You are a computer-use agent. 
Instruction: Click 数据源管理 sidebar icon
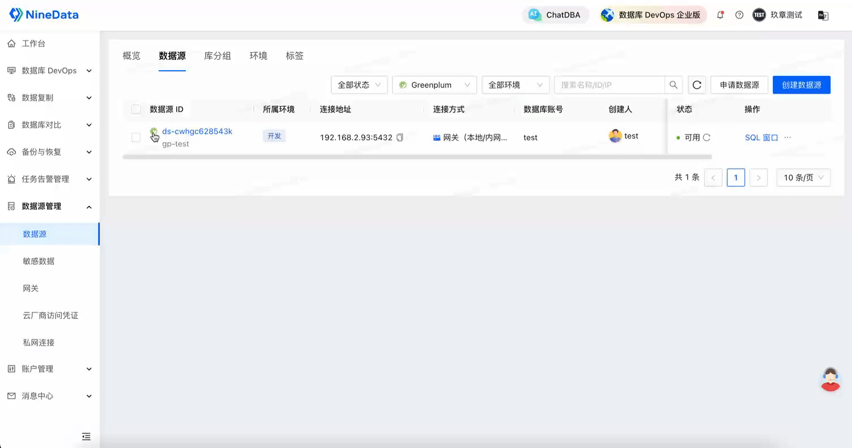[x=11, y=206]
